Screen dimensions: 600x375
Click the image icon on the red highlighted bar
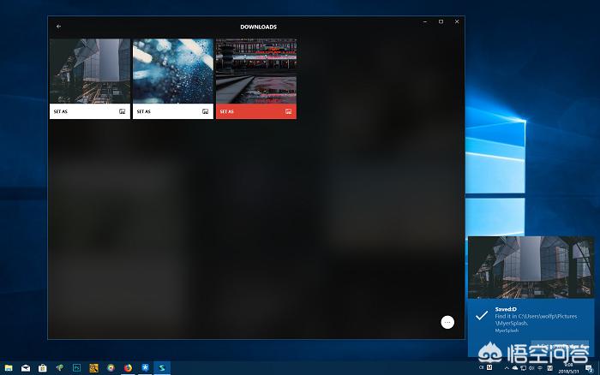tap(289, 111)
